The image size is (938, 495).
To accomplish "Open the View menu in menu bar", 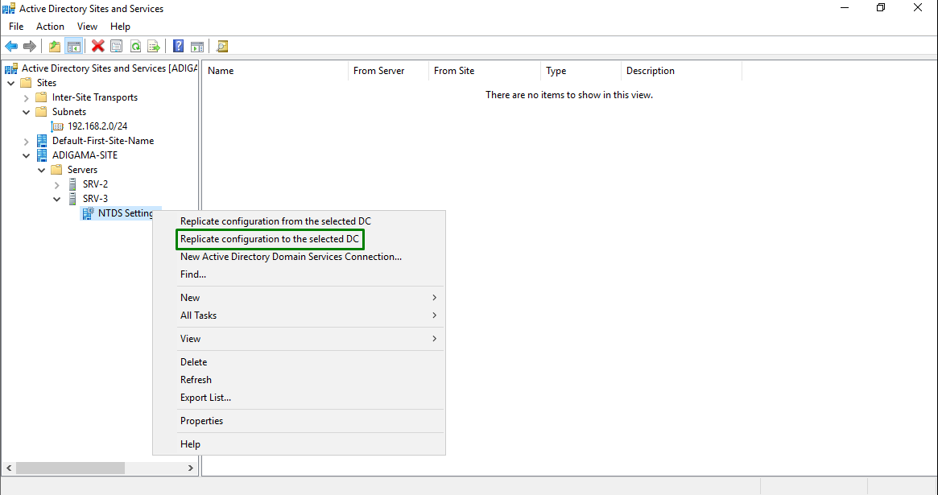I will pyautogui.click(x=87, y=27).
